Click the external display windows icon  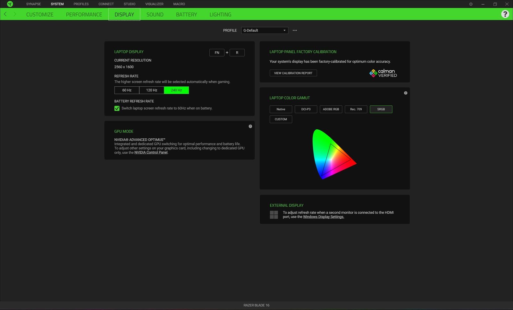(274, 215)
